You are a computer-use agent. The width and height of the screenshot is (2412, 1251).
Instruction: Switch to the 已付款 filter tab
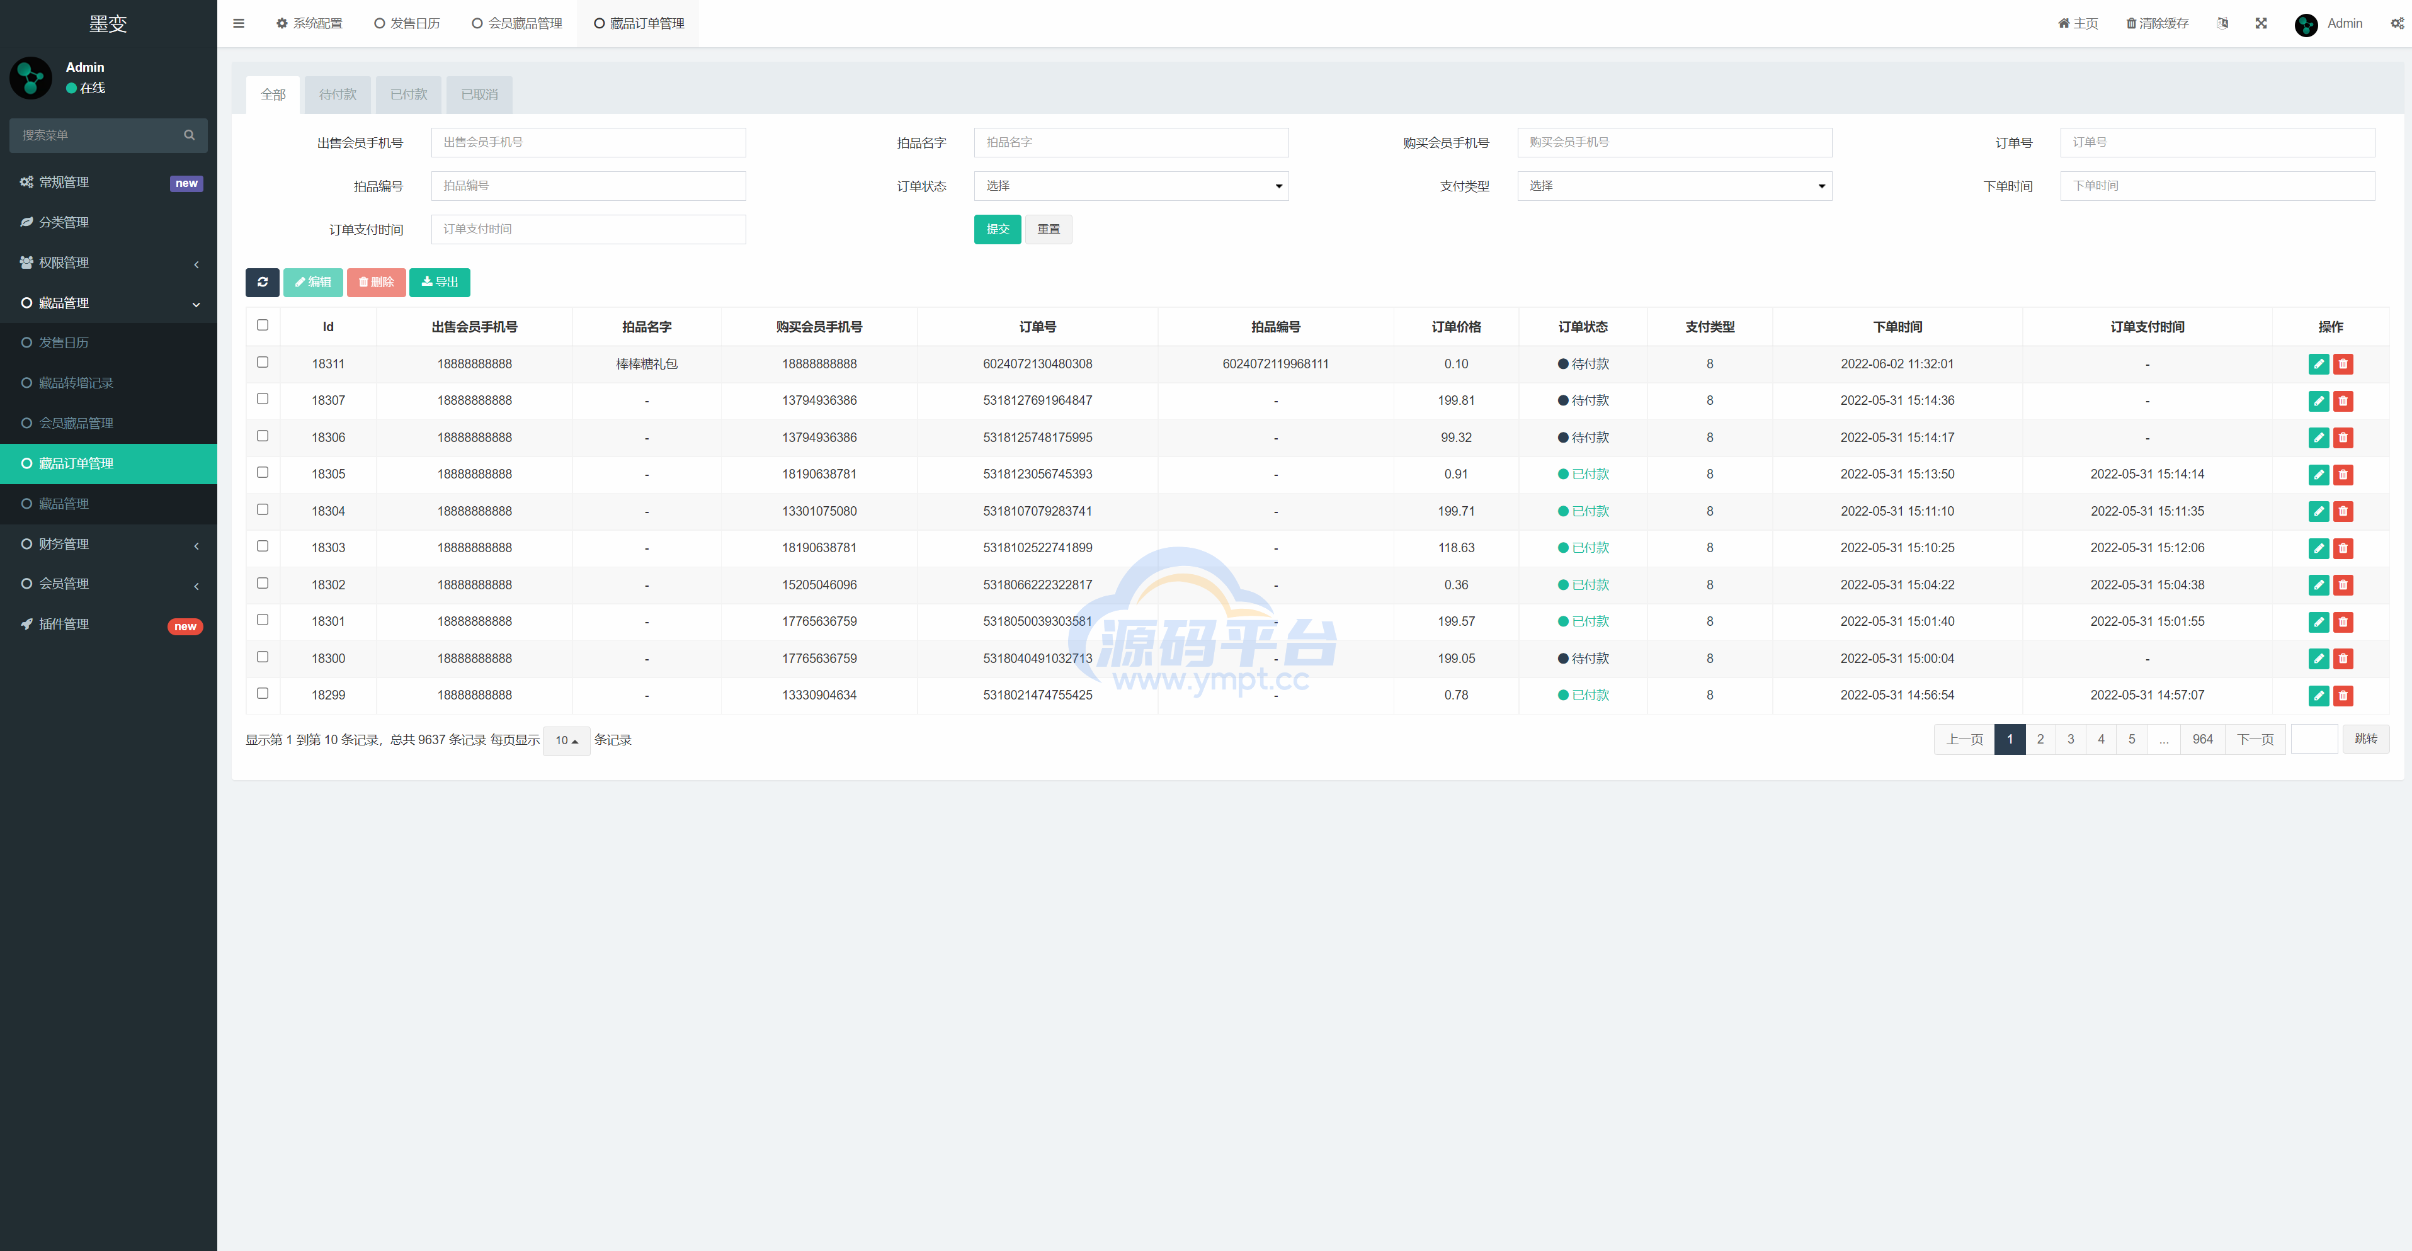[408, 94]
